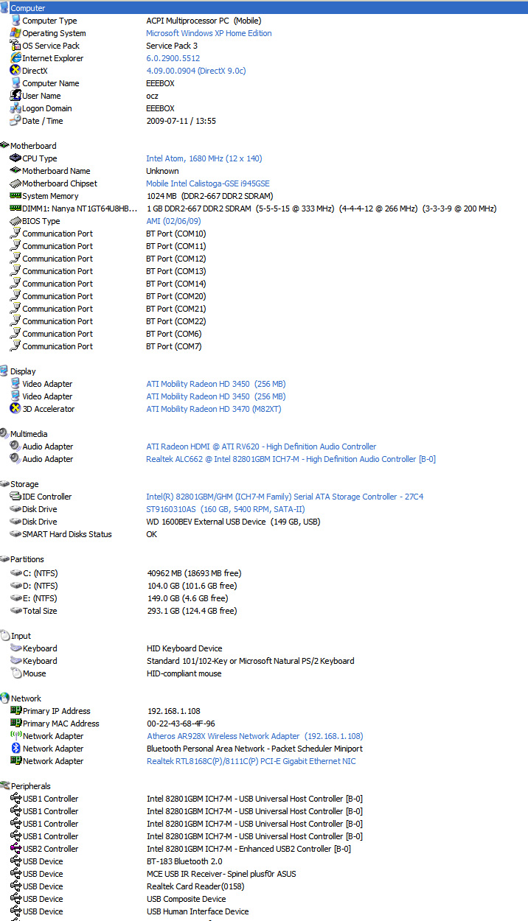The height and width of the screenshot is (921, 528).
Task: Select the Realtek Card Reader(0158) value
Action: coord(195,886)
